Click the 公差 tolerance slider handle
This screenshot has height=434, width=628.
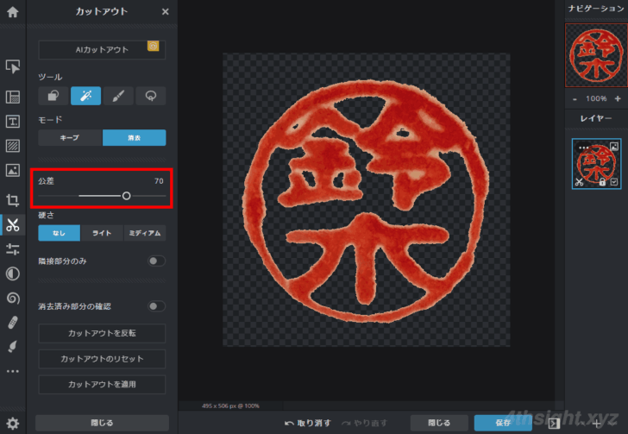127,196
